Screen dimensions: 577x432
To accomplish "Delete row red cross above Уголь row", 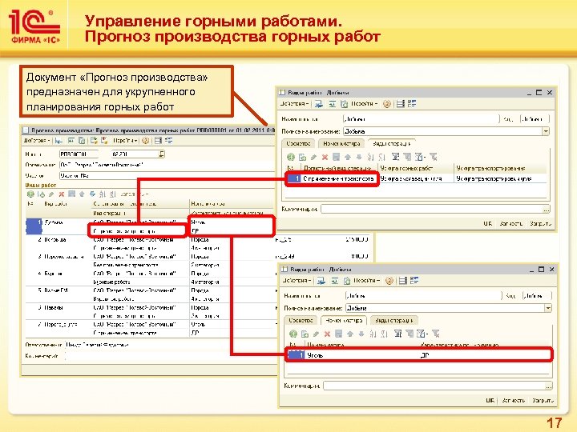I will 327,334.
